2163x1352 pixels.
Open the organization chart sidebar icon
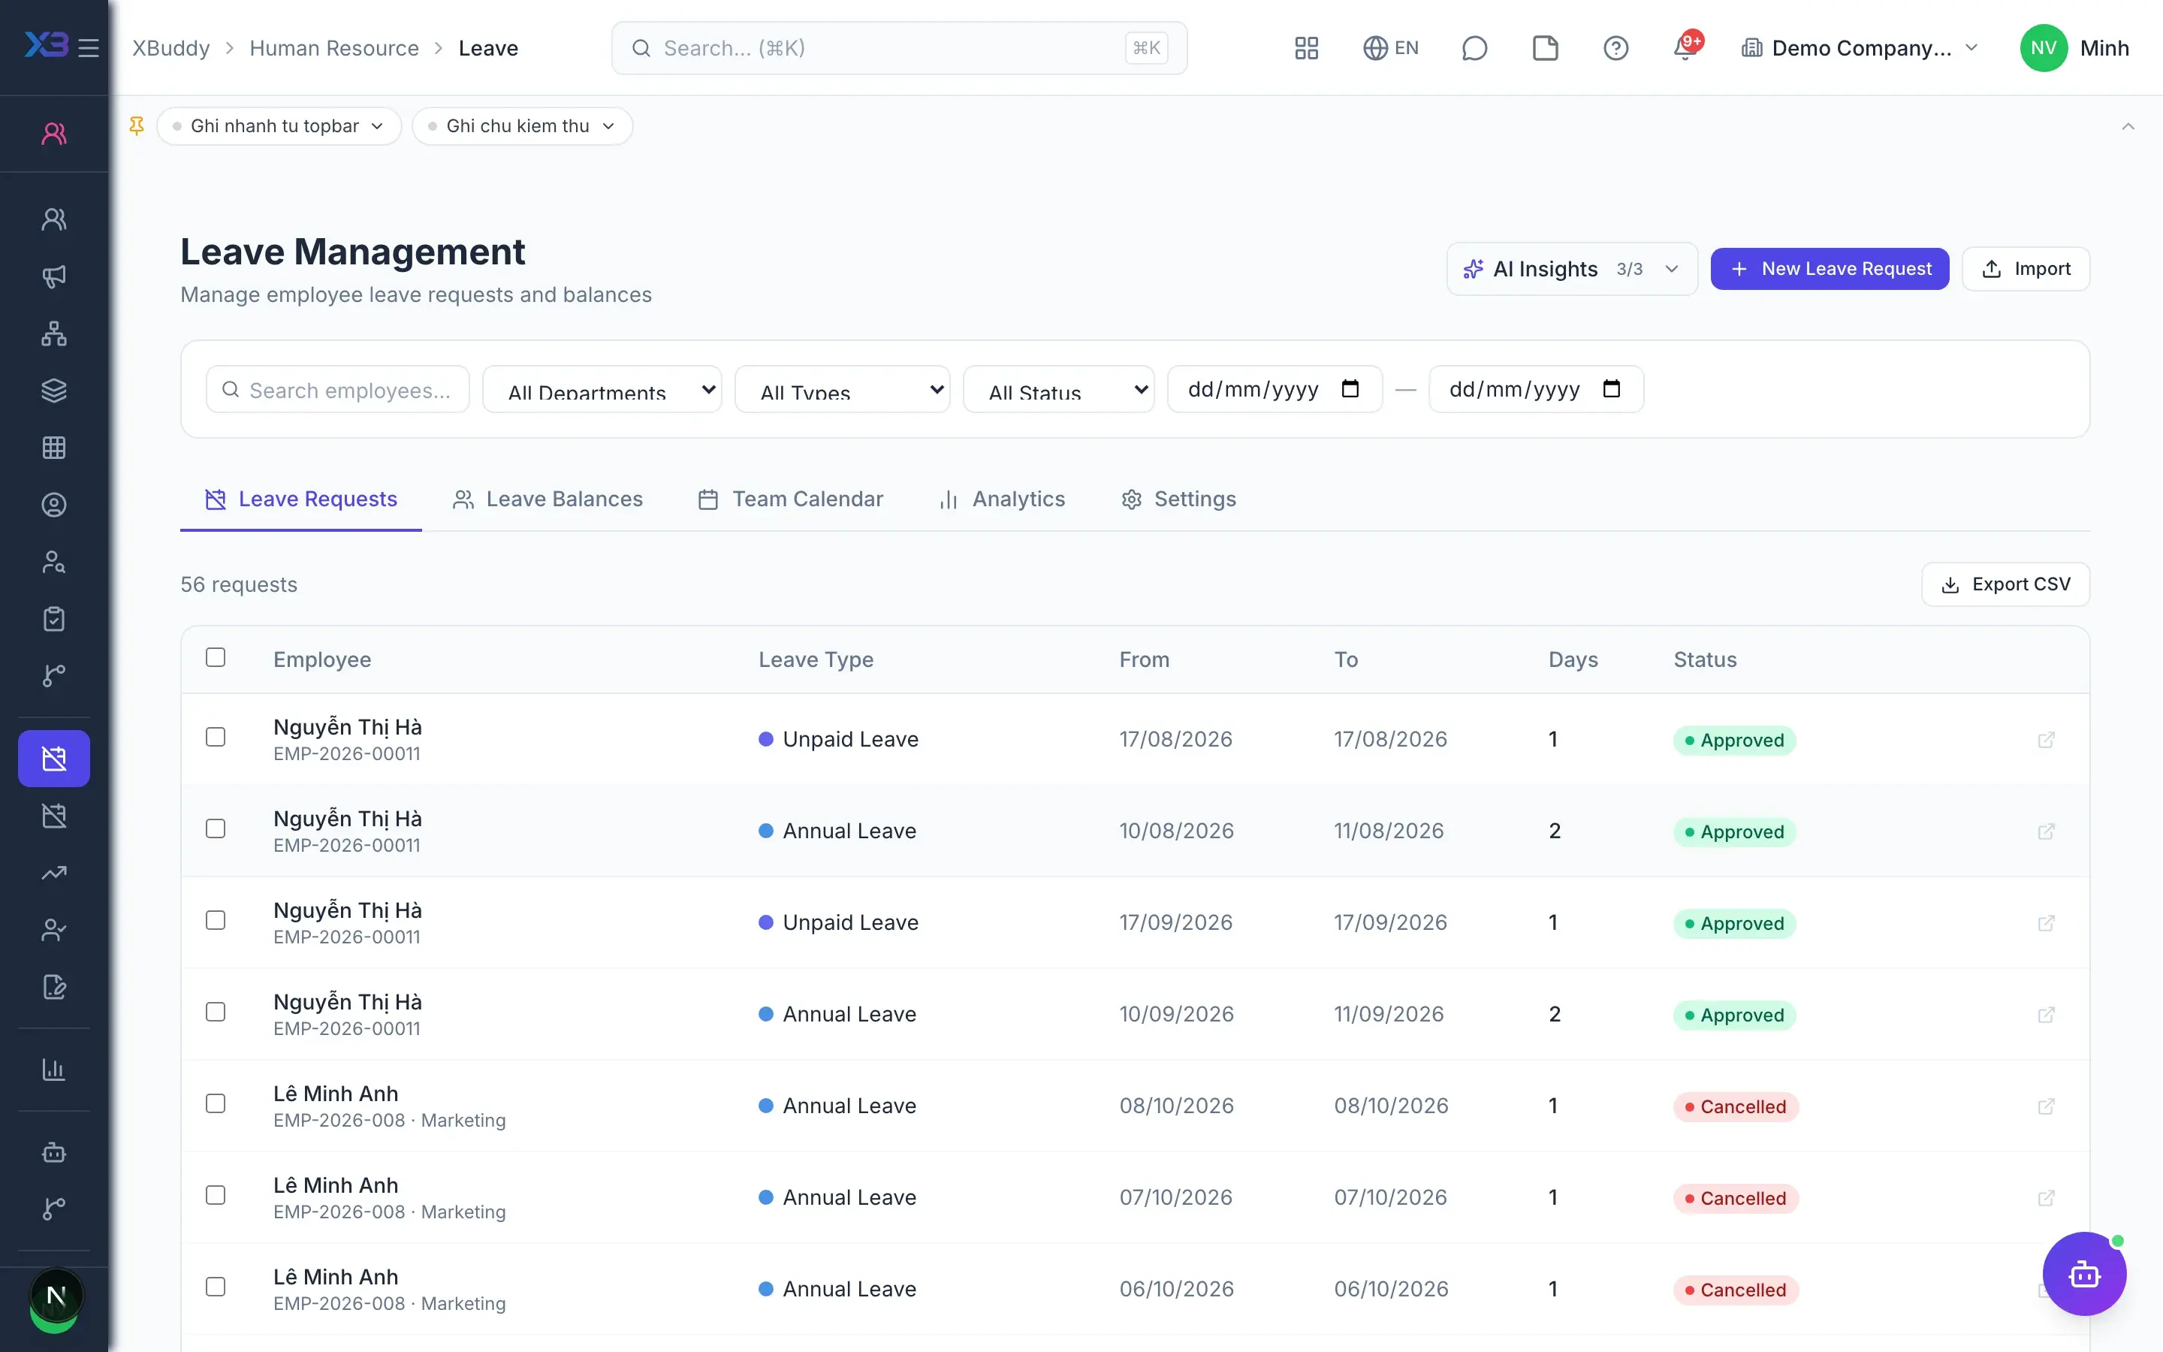click(x=55, y=333)
